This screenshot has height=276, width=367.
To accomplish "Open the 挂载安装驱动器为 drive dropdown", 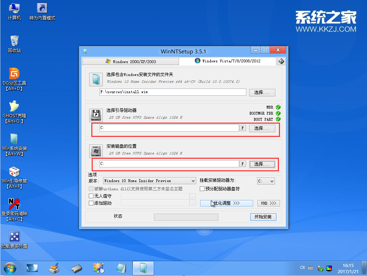I will pos(266,181).
